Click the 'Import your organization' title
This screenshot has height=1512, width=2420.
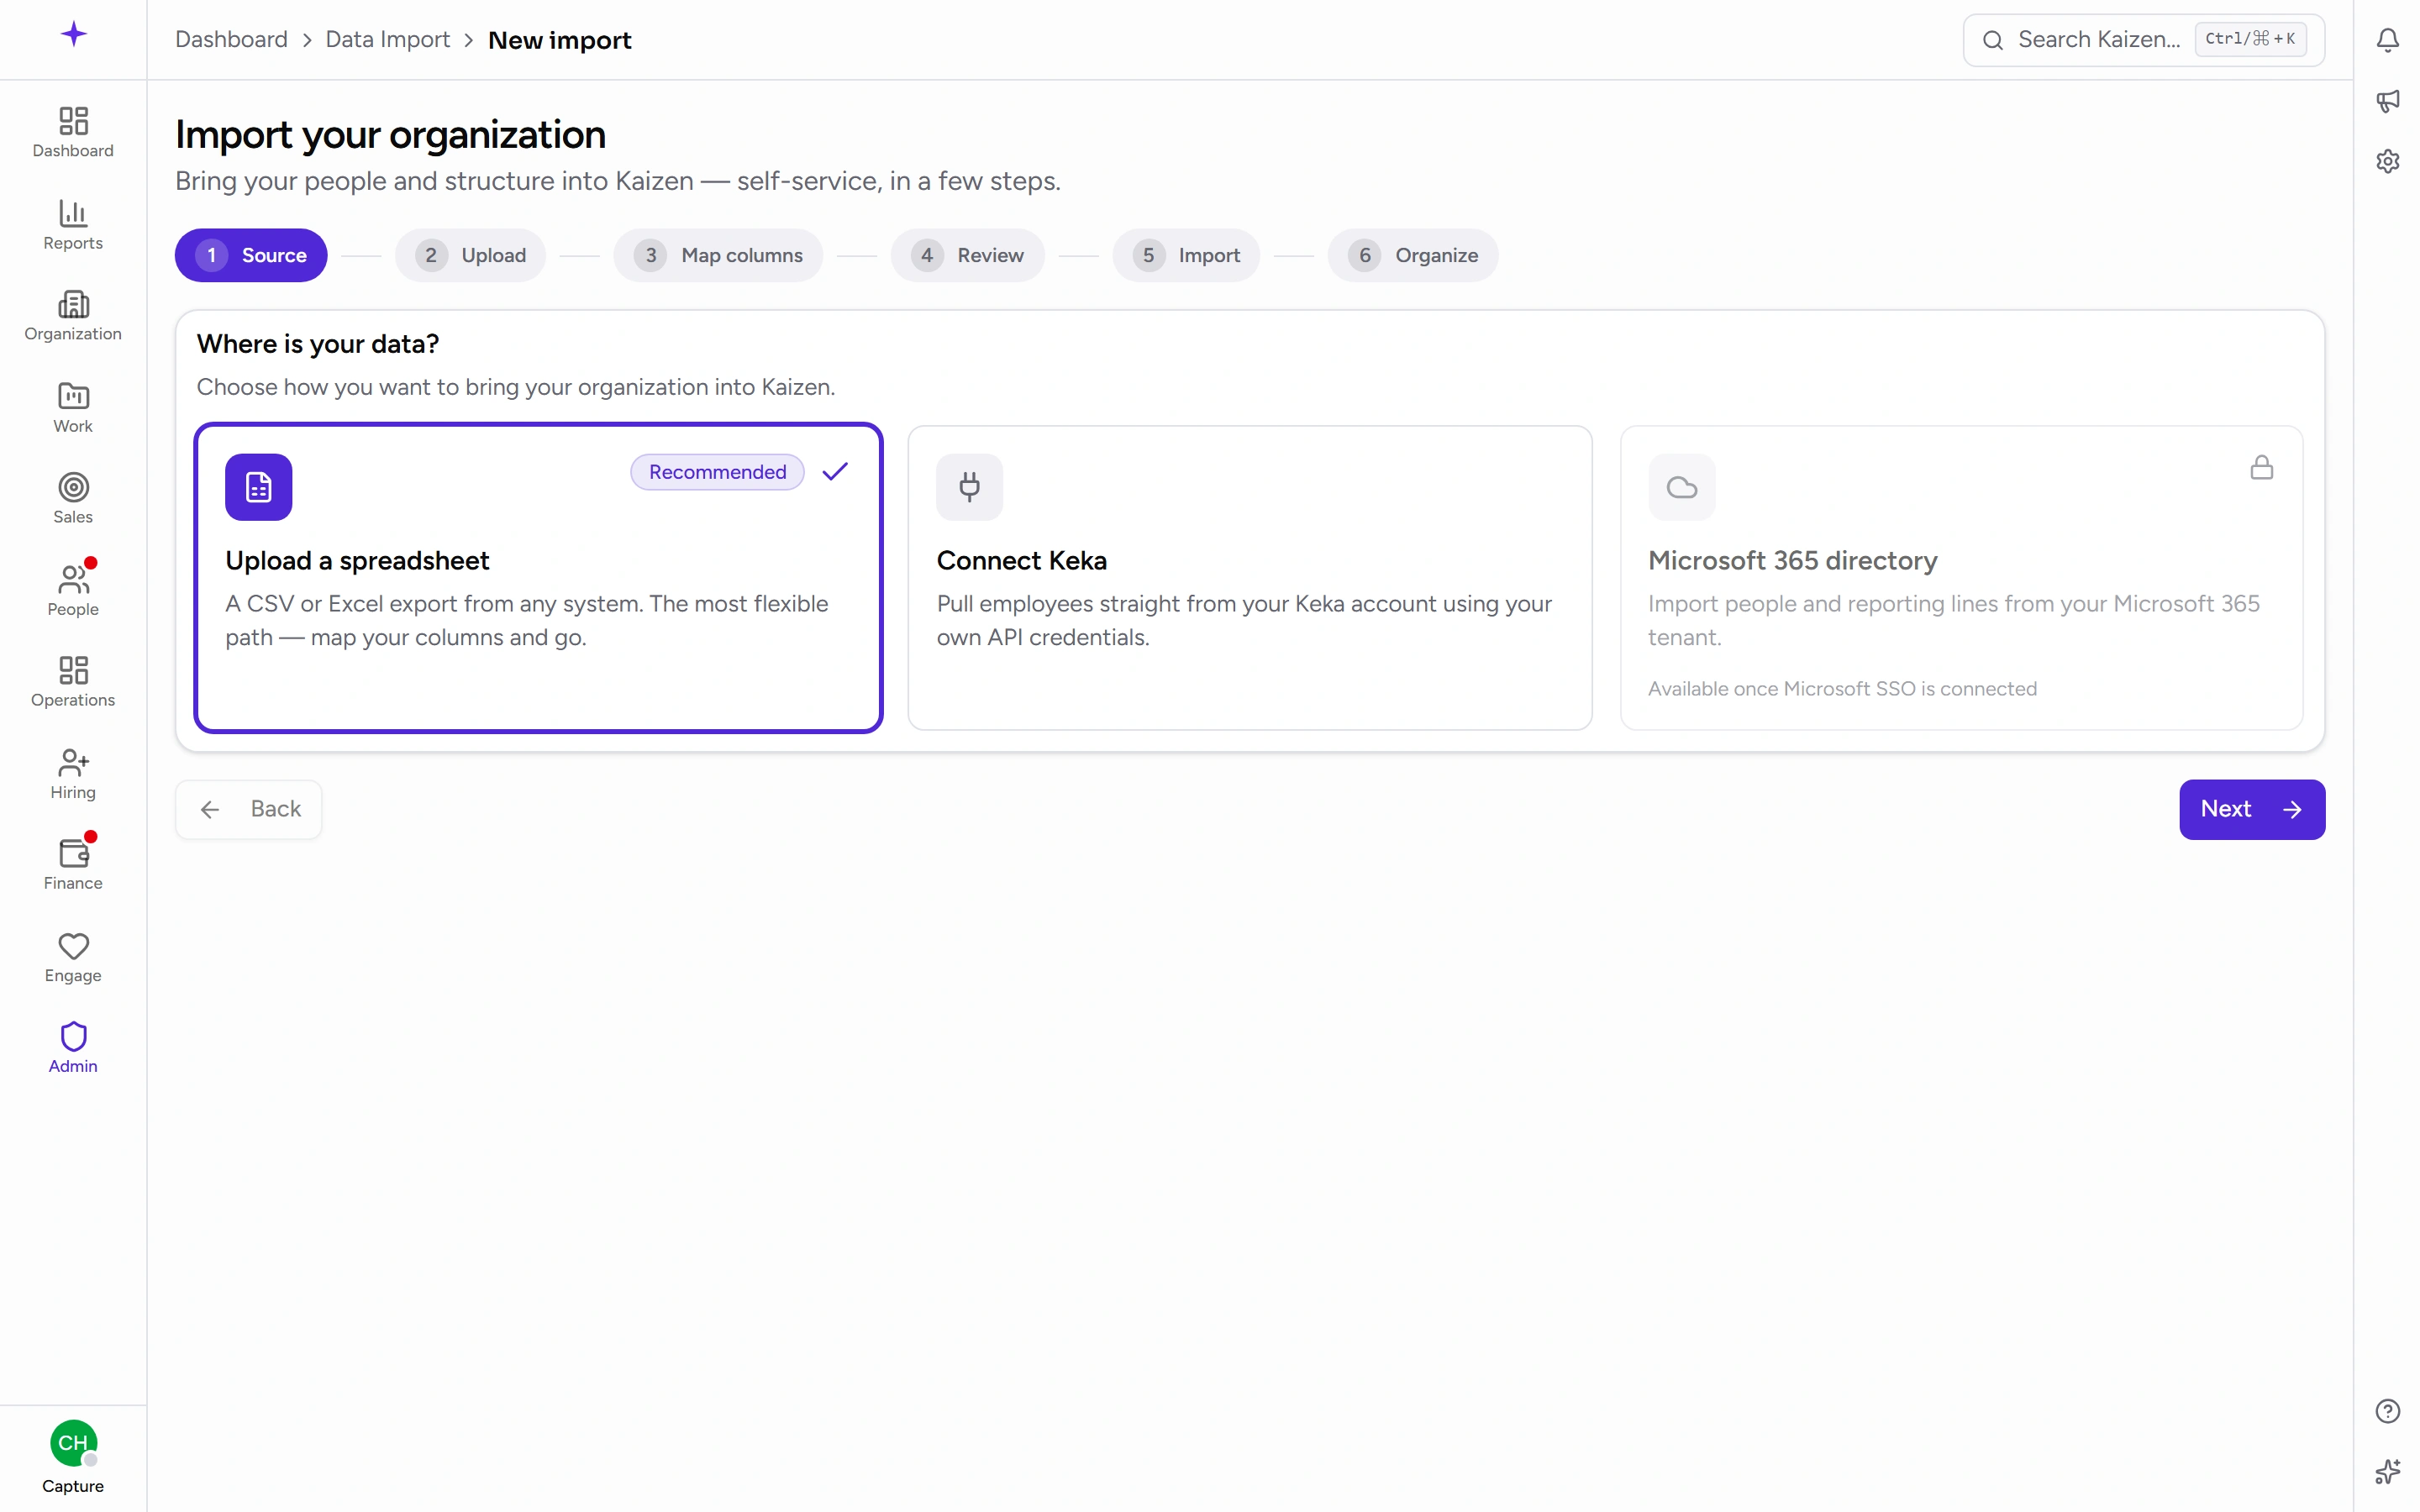click(390, 135)
